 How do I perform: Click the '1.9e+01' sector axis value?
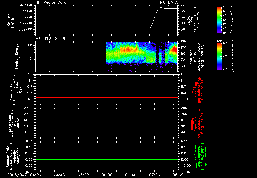[26, 17]
